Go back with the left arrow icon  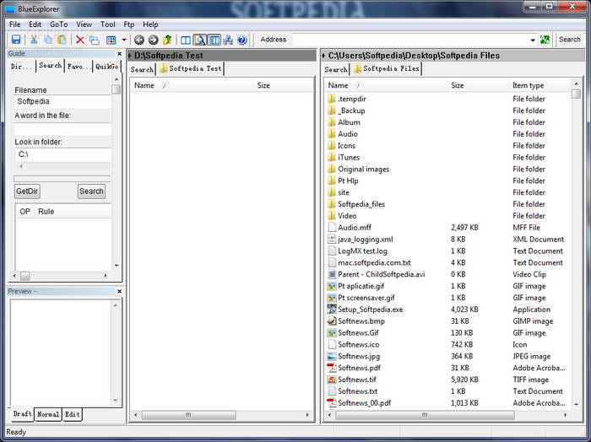[x=139, y=40]
